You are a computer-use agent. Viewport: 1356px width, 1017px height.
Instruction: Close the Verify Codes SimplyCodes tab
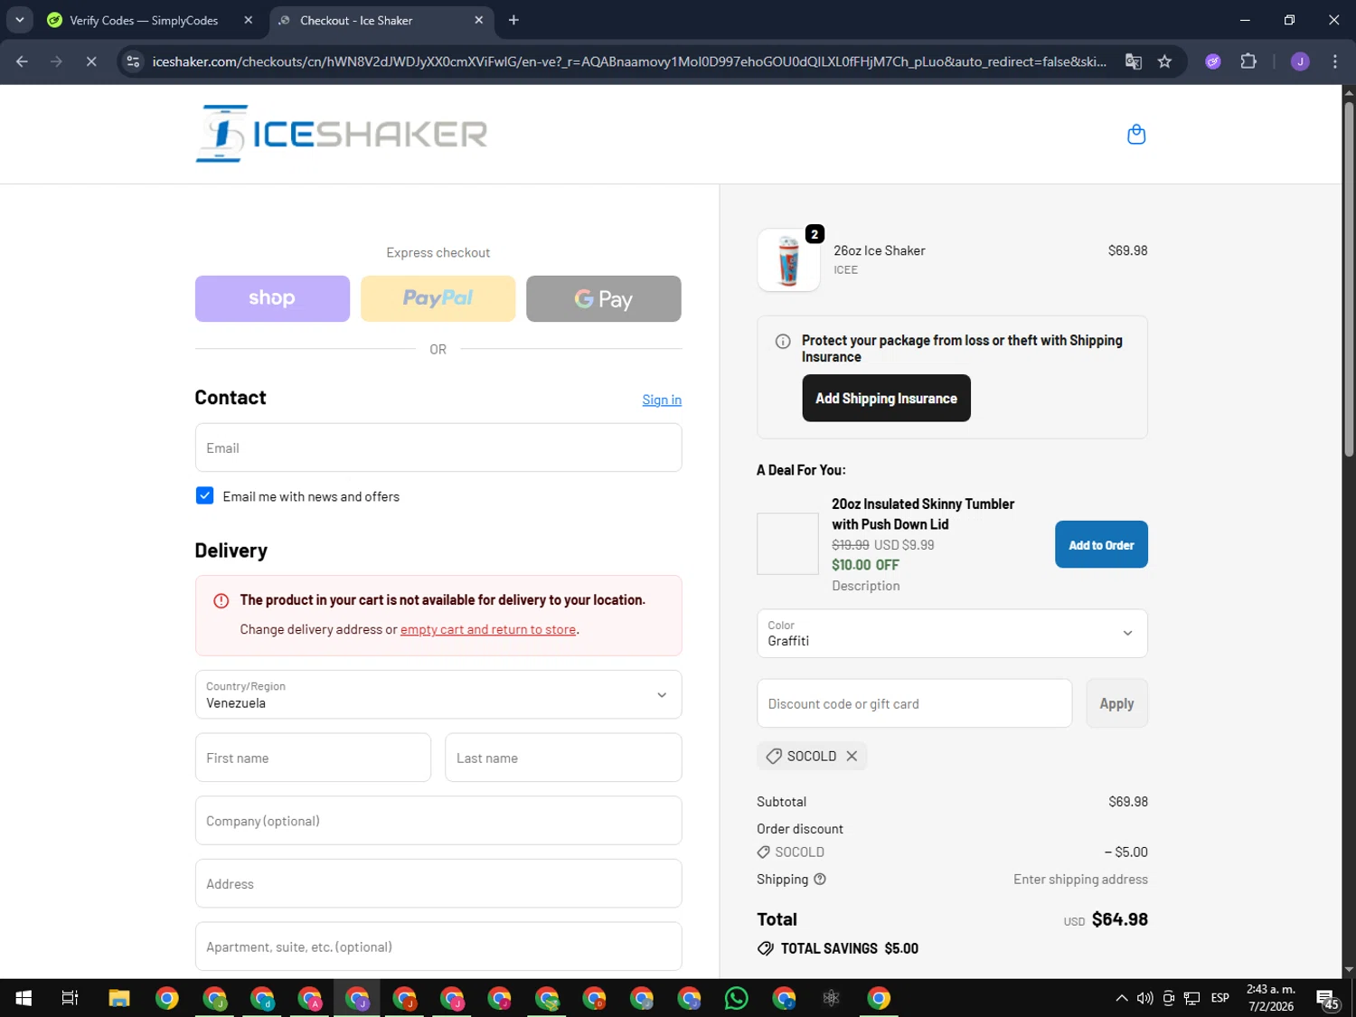pyautogui.click(x=249, y=20)
